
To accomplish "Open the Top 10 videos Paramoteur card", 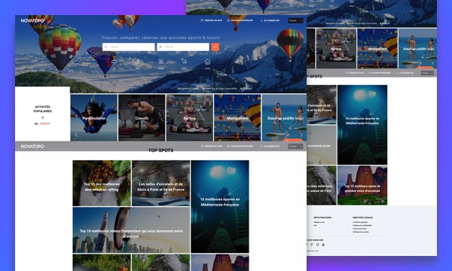I will click(x=131, y=230).
